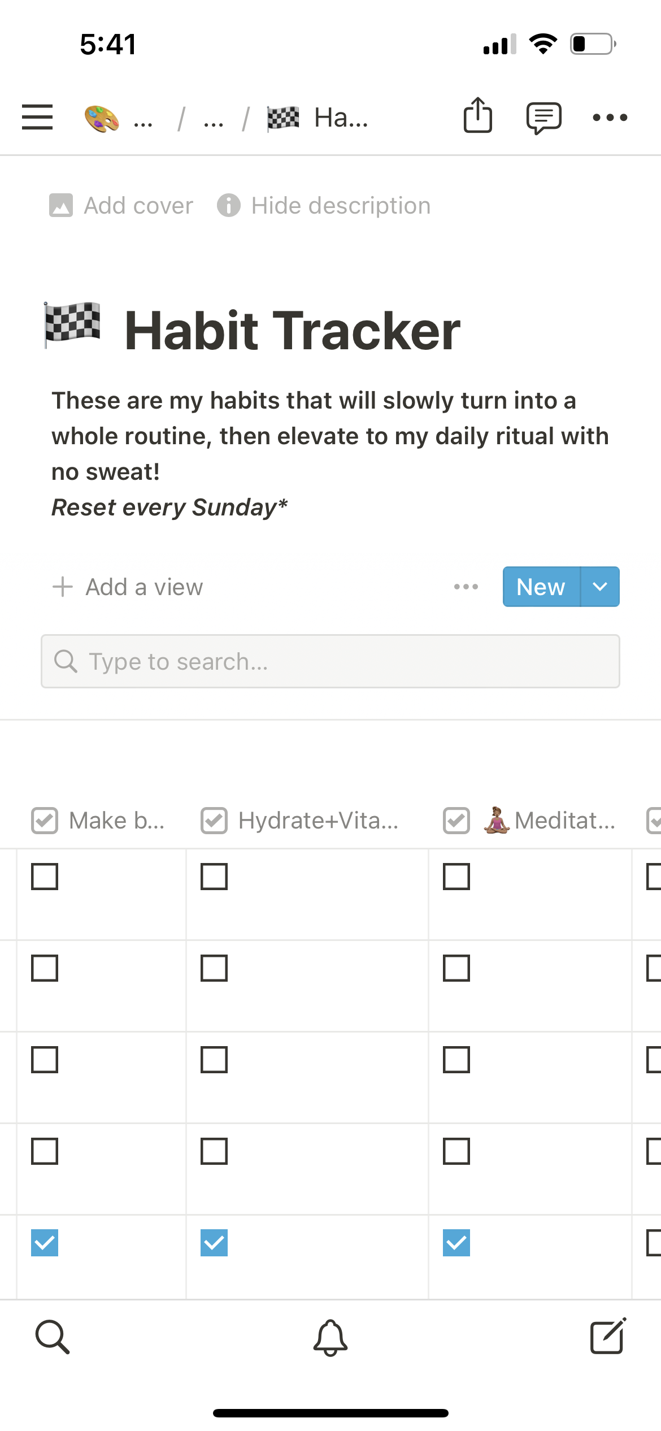Uncheck the checked Make bed checkbox
Screen dimensions: 661x1431
coord(45,1243)
